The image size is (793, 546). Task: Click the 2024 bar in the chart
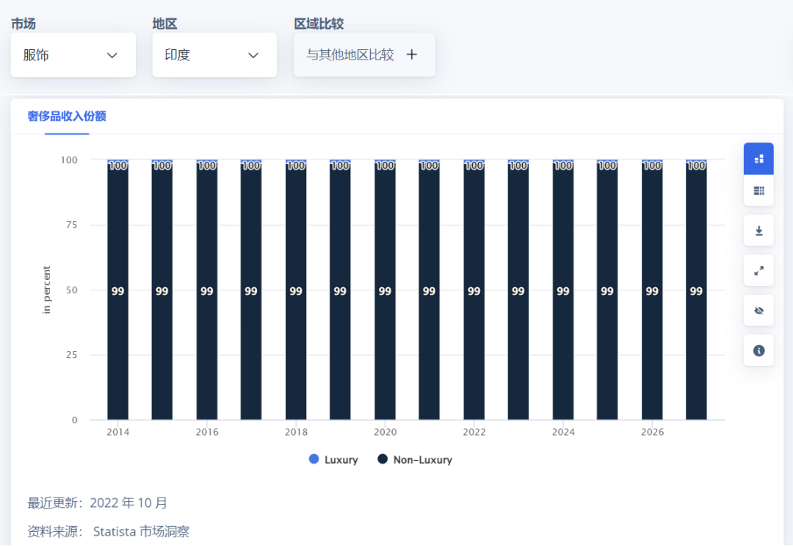[563, 290]
